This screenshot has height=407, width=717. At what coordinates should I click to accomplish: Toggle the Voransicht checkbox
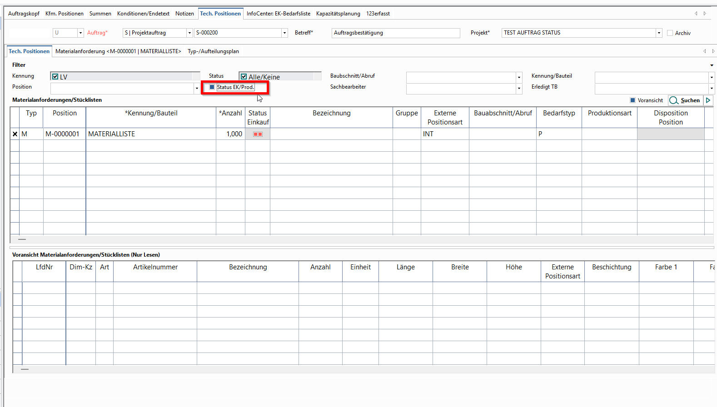pyautogui.click(x=632, y=100)
